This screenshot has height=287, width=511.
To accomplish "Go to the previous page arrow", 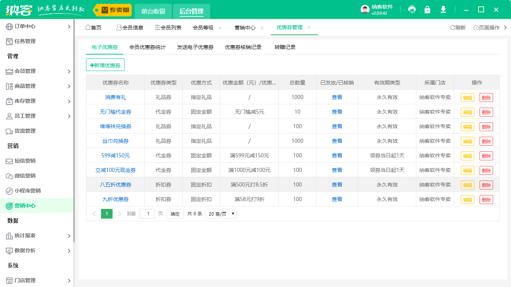I will pyautogui.click(x=94, y=214).
